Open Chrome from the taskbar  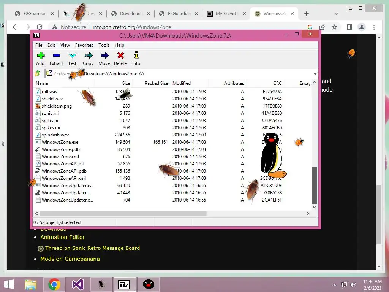click(x=54, y=284)
